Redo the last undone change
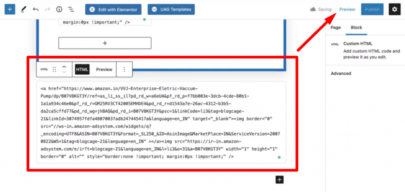 (47, 9)
